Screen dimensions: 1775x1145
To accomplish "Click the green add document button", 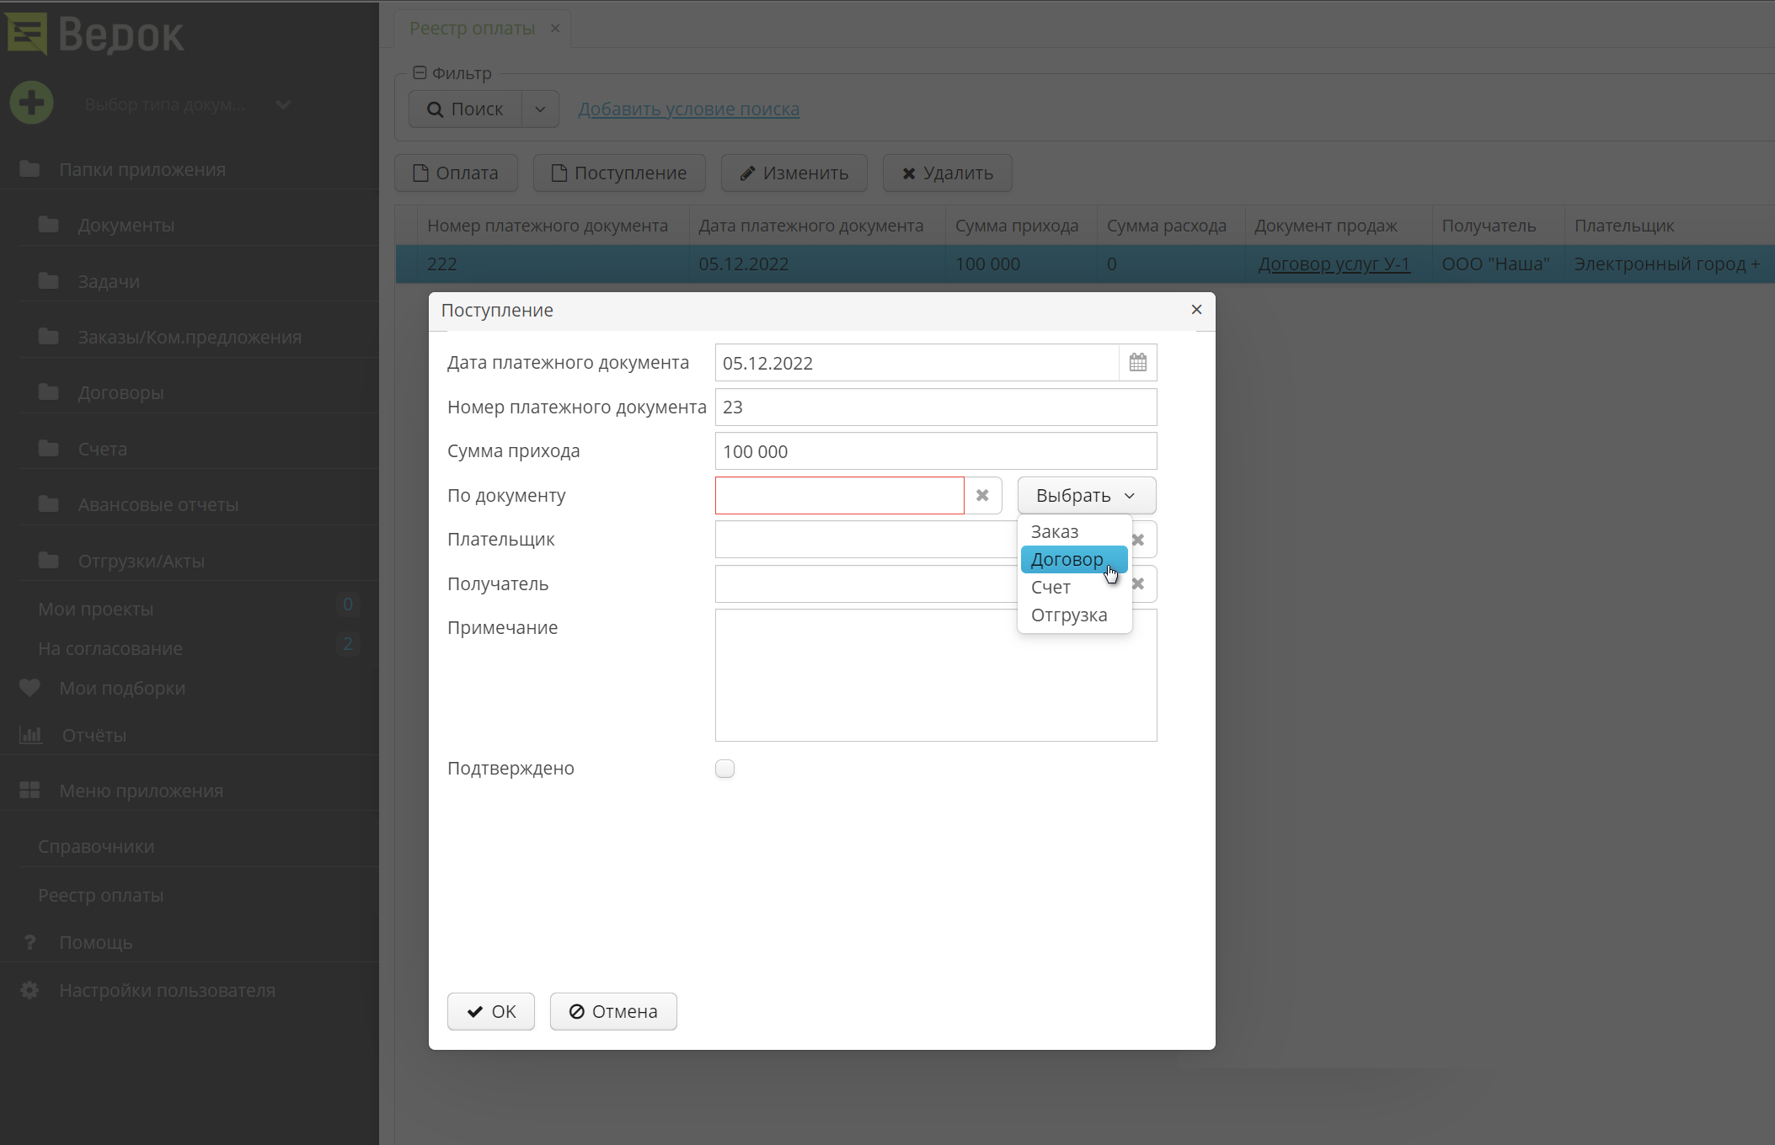I will (x=31, y=102).
